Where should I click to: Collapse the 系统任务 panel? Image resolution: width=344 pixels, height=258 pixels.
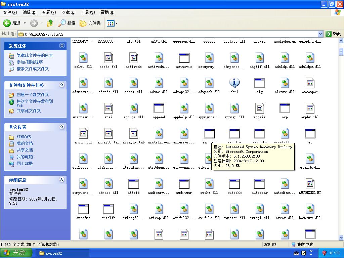pyautogui.click(x=62, y=46)
